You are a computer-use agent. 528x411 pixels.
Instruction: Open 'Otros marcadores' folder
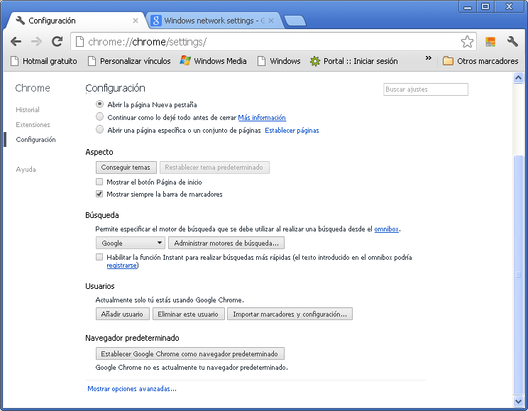click(480, 61)
